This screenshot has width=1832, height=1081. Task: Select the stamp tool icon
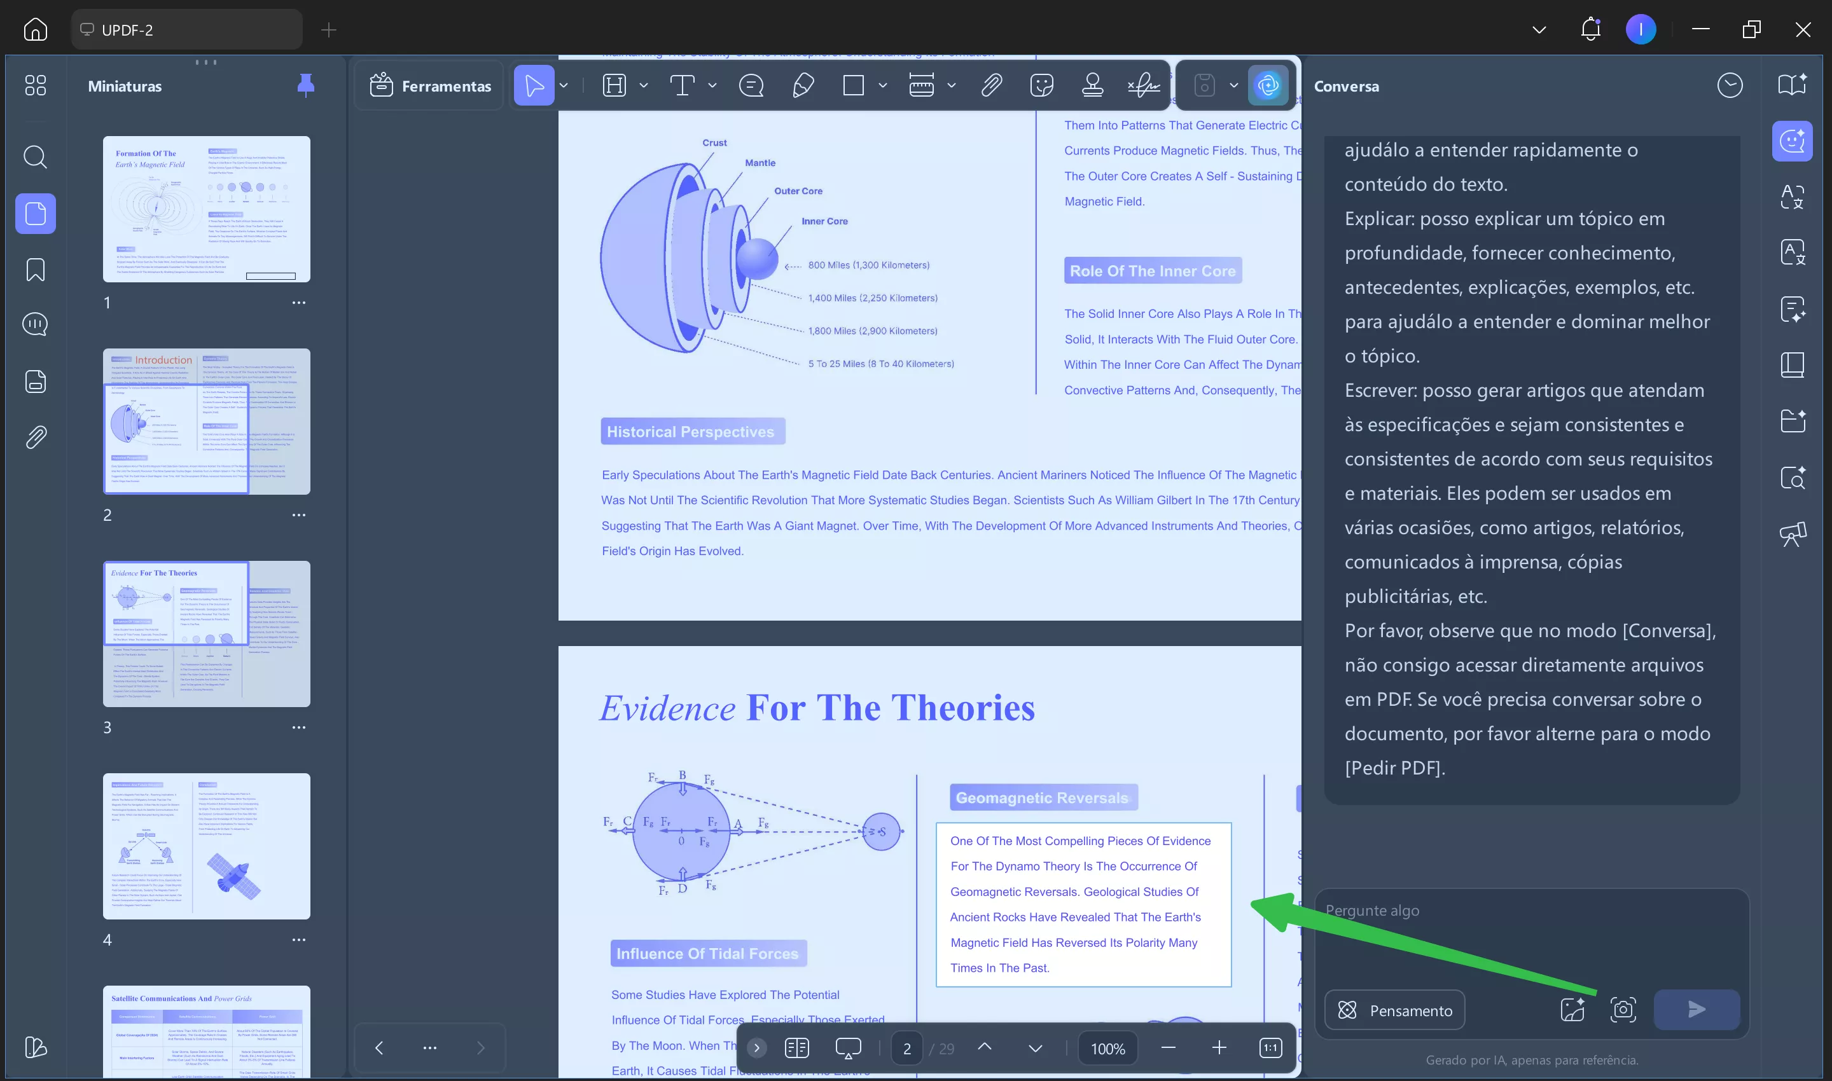[1092, 86]
